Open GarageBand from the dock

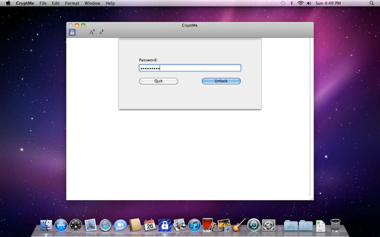[239, 225]
